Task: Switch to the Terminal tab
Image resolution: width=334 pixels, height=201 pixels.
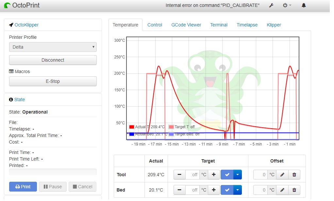Action: pos(219,25)
